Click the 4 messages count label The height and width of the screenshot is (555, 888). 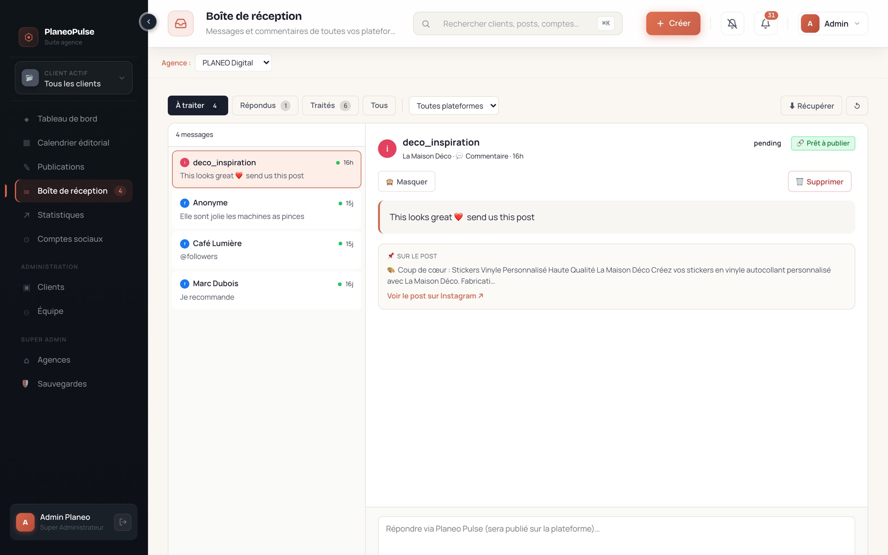[194, 135]
